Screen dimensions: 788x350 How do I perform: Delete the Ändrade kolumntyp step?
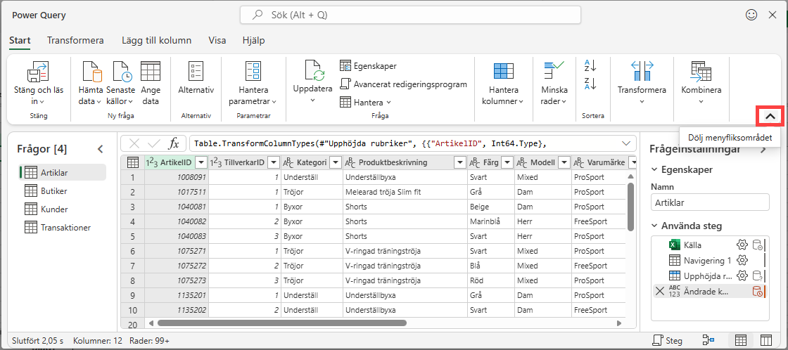pos(661,290)
